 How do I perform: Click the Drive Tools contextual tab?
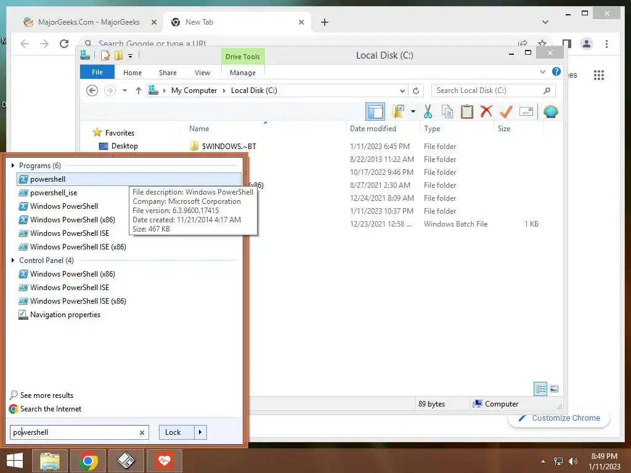243,57
